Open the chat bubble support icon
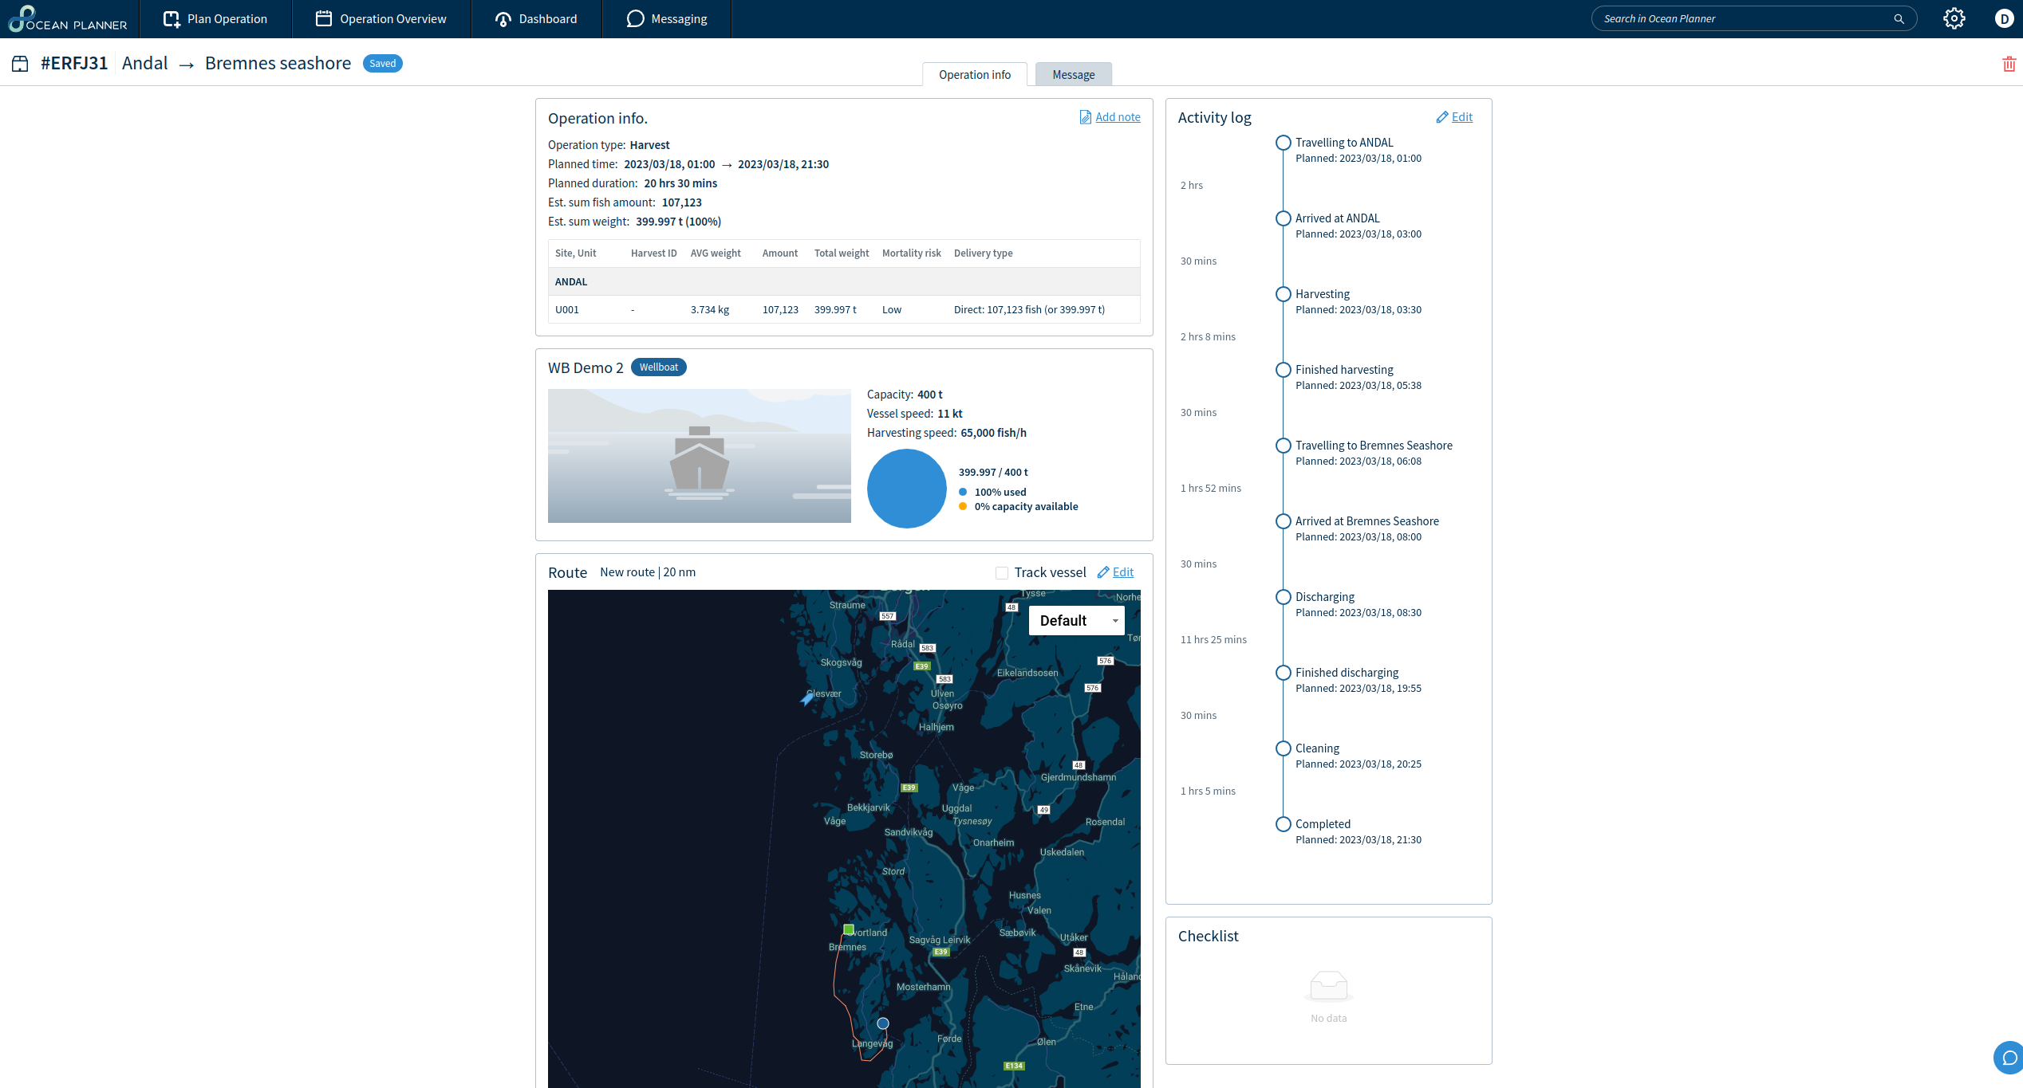Screen dimensions: 2023x1088 pyautogui.click(x=2009, y=1058)
